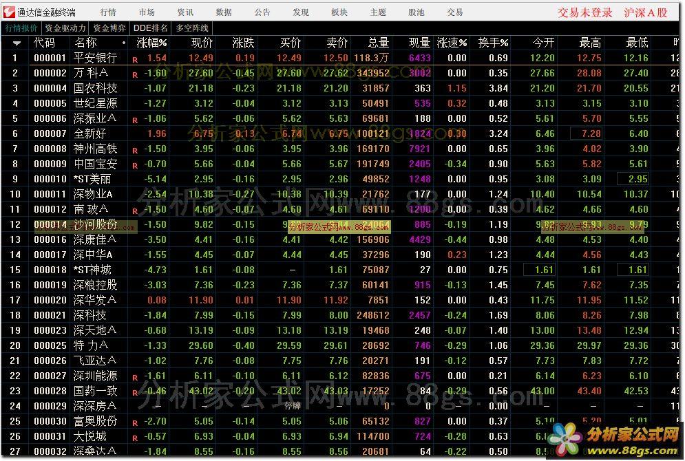This screenshot has height=461, width=685.
Task: Select stock name 沙河股份
Action: pos(95,224)
